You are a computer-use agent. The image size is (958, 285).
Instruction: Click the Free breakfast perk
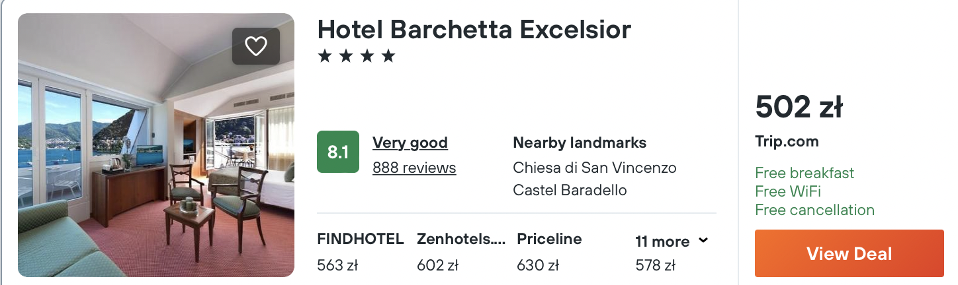tap(804, 173)
